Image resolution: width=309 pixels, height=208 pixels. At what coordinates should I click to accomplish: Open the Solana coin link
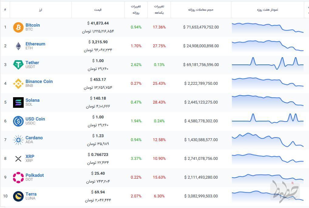coord(32,100)
